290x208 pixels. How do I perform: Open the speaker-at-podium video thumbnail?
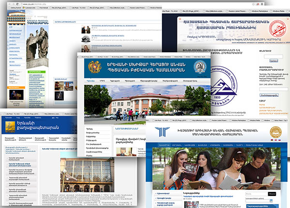coord(16,95)
